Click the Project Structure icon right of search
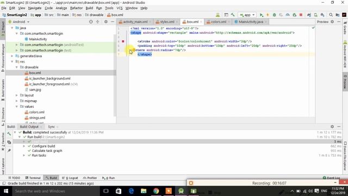The height and width of the screenshot is (196, 348). point(338,15)
